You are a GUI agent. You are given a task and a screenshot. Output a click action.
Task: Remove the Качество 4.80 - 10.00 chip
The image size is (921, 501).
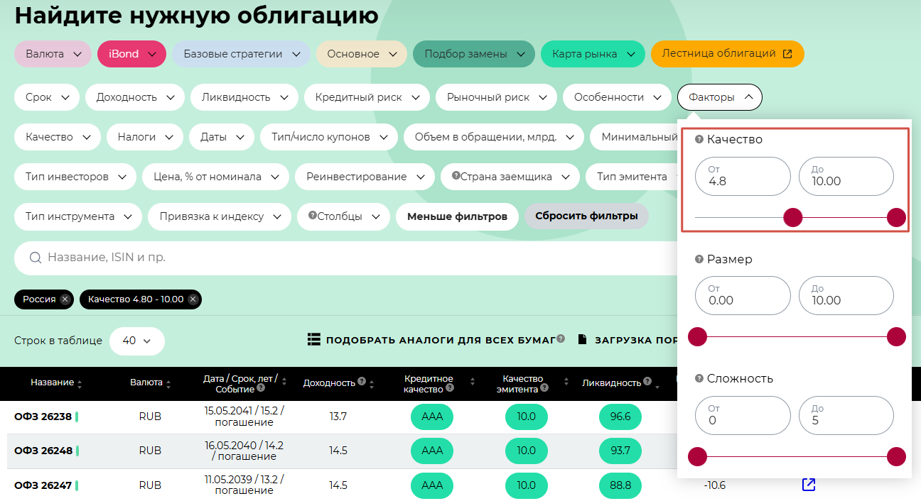click(x=193, y=299)
